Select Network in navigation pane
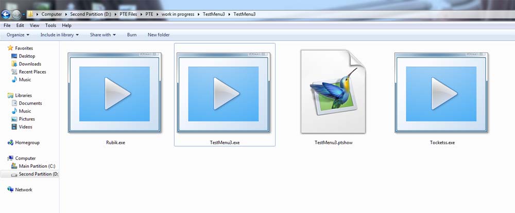The height and width of the screenshot is (213, 515). point(24,190)
